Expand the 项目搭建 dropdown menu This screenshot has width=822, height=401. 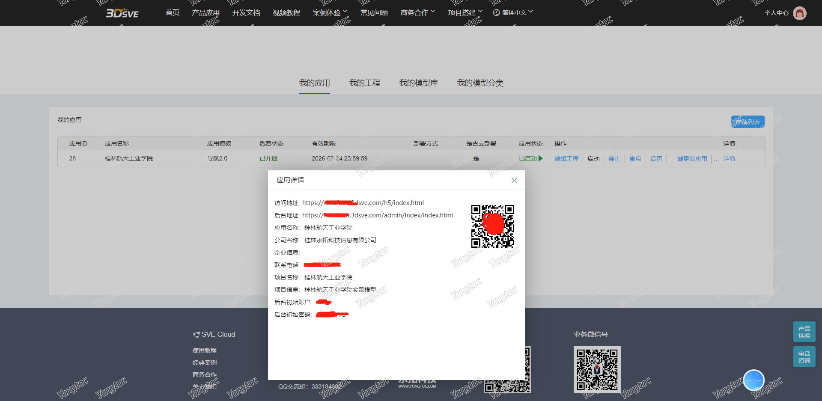point(465,13)
